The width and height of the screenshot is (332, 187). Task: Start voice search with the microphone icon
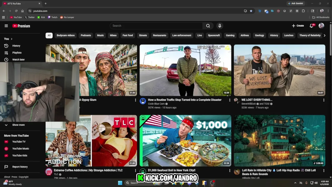tap(220, 26)
